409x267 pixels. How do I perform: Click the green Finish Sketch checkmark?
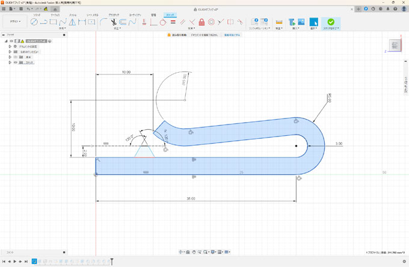(x=330, y=22)
